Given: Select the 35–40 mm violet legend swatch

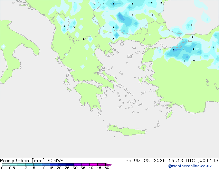Looking at the screenshot, I should 86,165.
